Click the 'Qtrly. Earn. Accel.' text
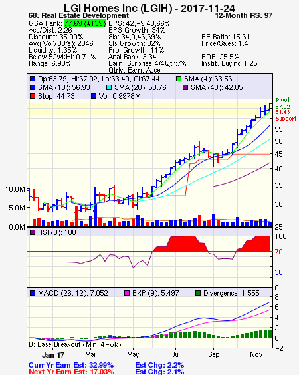299x375 pixels. pos(136,71)
